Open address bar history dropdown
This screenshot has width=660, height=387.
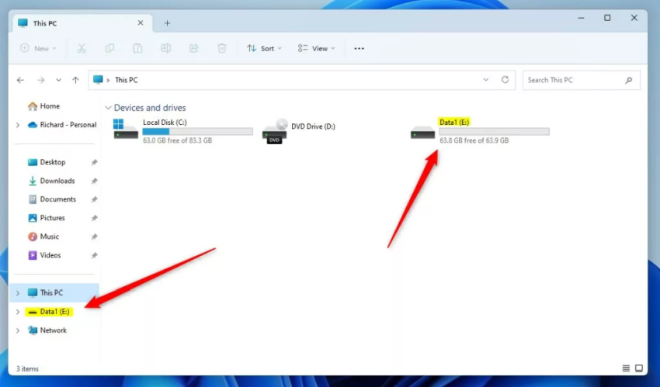486,80
